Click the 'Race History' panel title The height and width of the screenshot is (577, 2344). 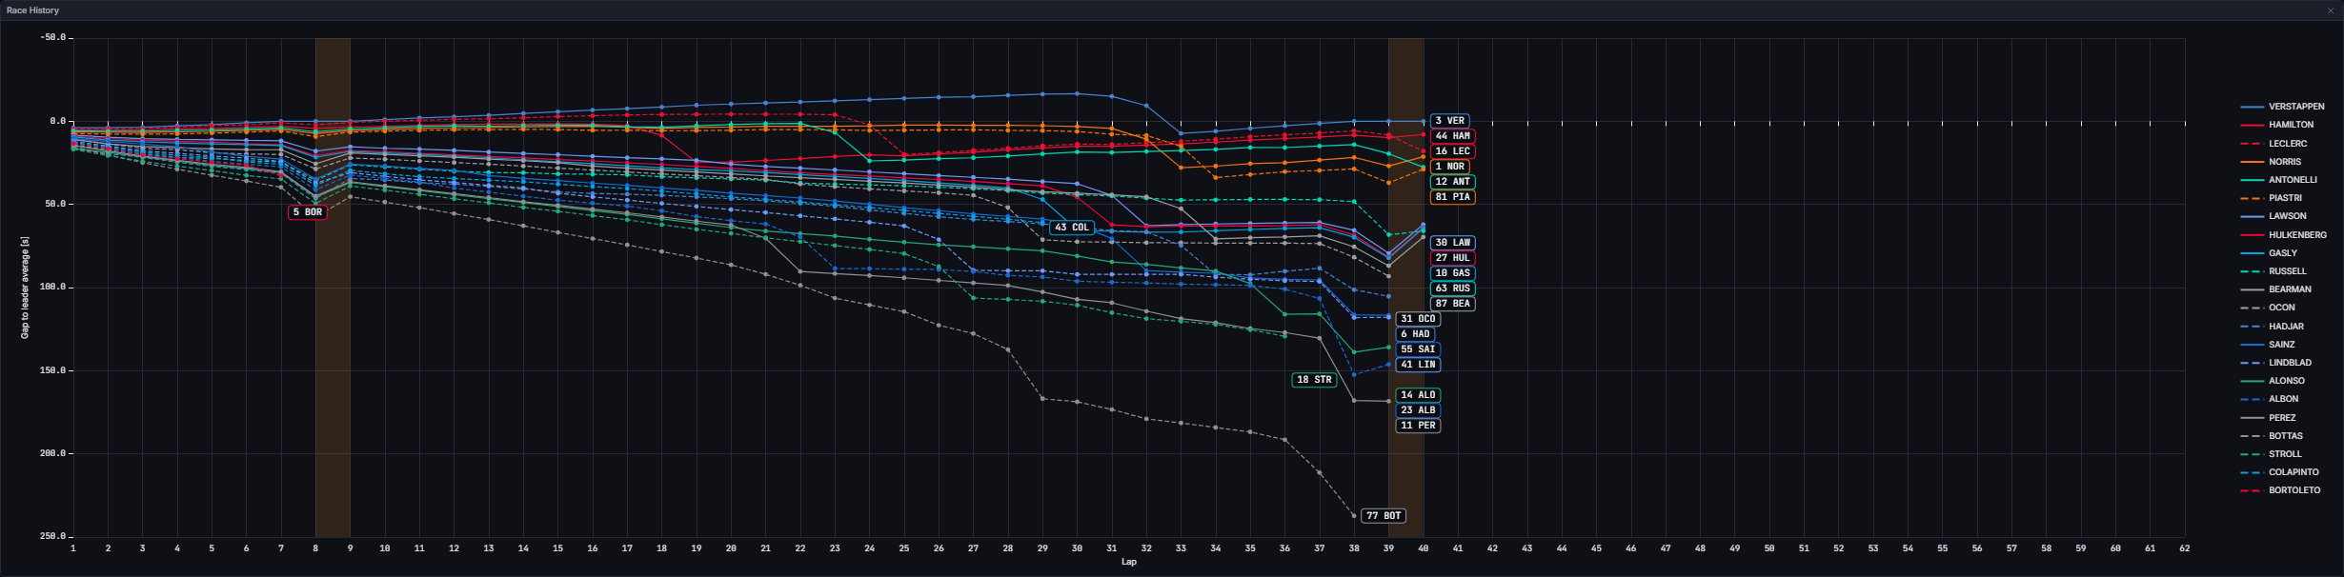[32, 10]
